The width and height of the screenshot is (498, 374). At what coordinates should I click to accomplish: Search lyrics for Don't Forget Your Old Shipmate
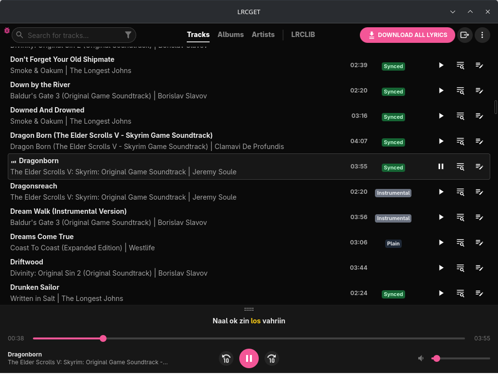click(460, 65)
